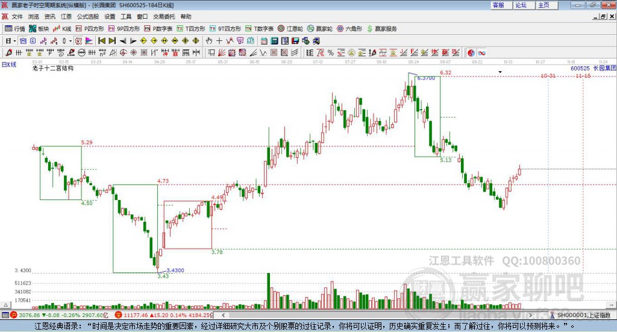Open the small chart dropdown triangle
This screenshot has width=617, height=332.
(x=500, y=72)
